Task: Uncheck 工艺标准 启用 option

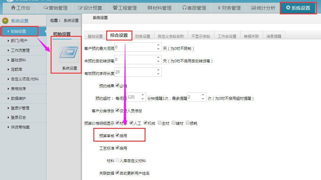Action: point(117,148)
